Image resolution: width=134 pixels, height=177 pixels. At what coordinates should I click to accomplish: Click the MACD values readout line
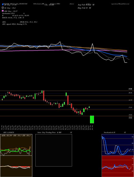point(13,18)
